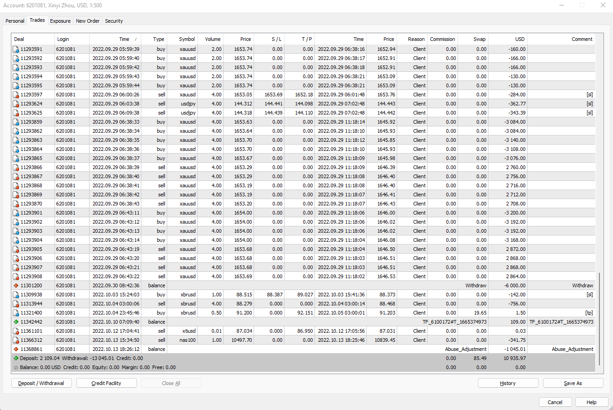Click the deal icon for 11293625
This screenshot has width=613, height=410.
pos(16,113)
